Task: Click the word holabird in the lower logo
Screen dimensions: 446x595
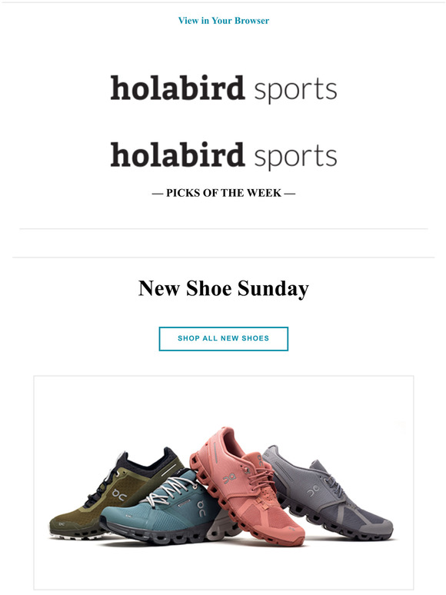Action: pyautogui.click(x=178, y=155)
